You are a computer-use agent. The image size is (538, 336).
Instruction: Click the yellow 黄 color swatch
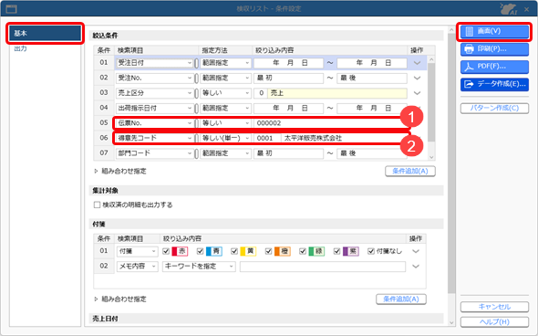(x=248, y=251)
